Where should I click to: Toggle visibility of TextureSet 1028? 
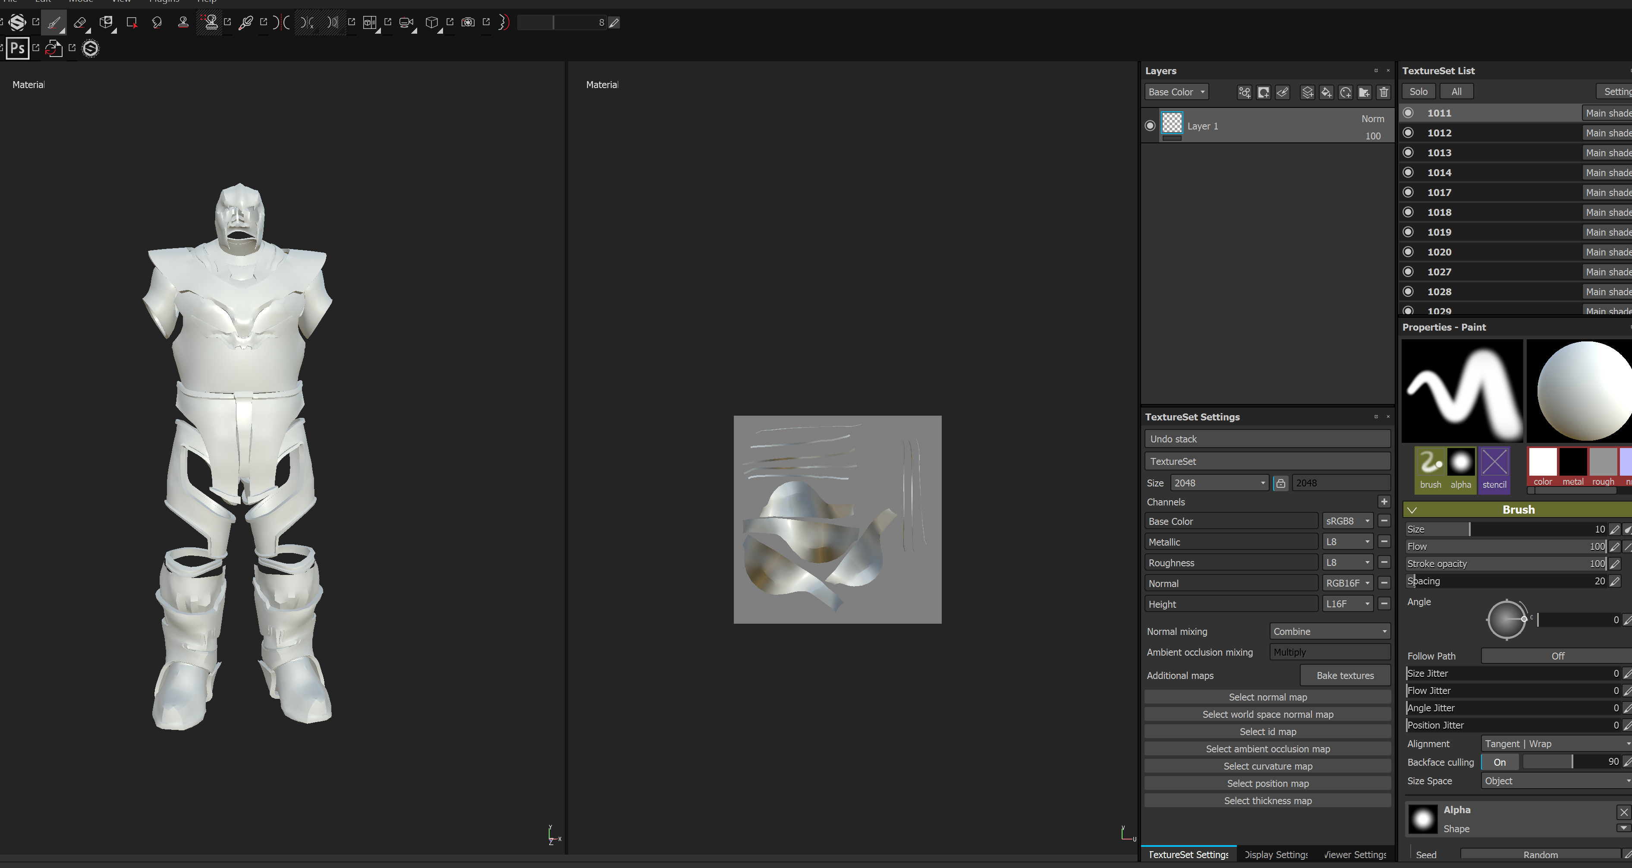tap(1409, 292)
